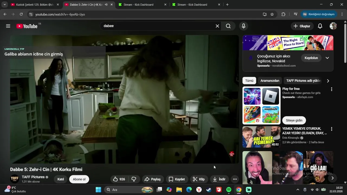Open a new browser tab
The width and height of the screenshot is (347, 195).
click(227, 5)
